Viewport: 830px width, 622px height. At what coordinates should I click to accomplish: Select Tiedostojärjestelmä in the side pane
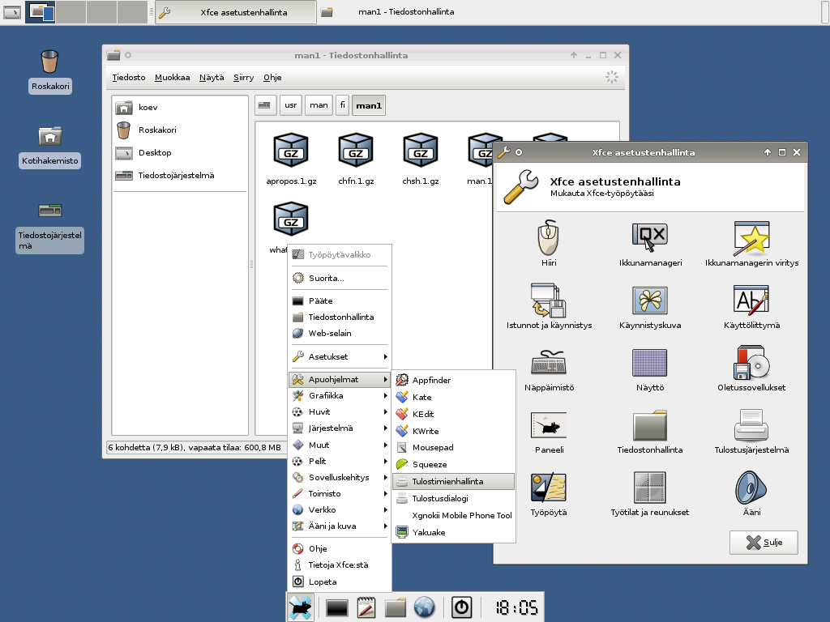[x=176, y=175]
